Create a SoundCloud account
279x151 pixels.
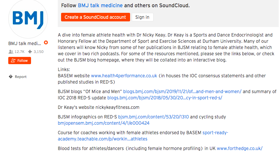pos(95,17)
